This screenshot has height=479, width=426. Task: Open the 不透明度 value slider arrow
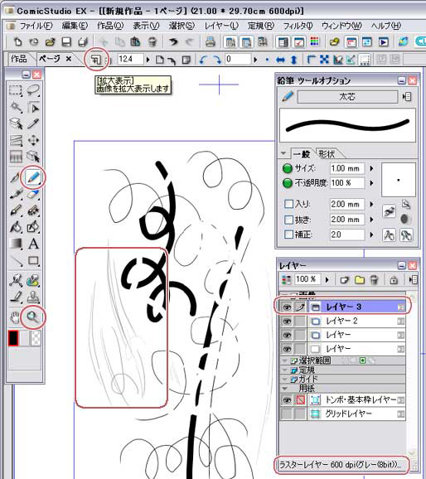point(371,183)
